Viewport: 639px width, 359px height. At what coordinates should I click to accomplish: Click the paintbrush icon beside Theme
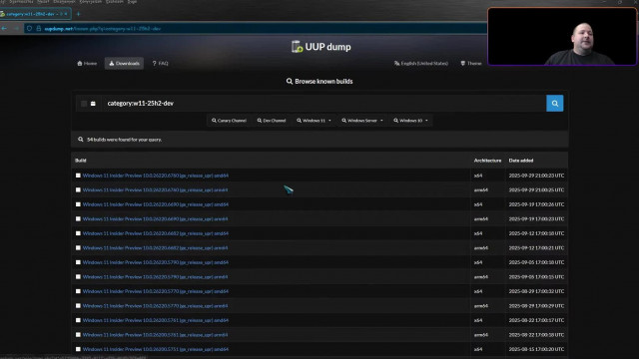462,64
